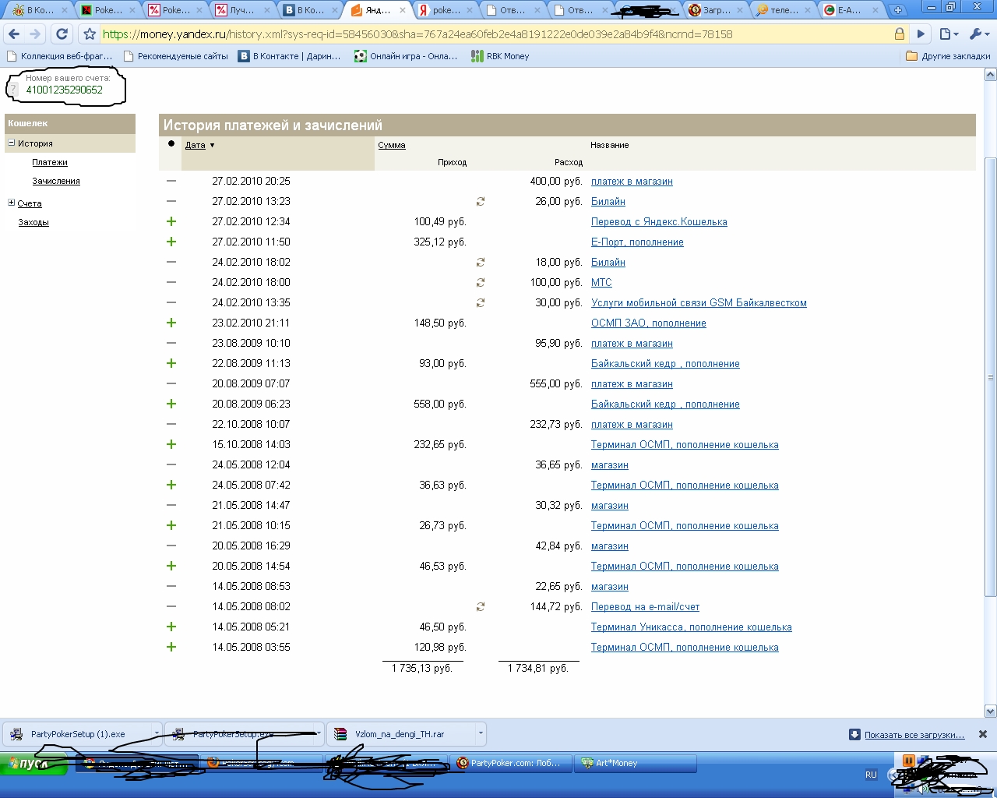The height and width of the screenshot is (798, 997).
Task: Open the Заходы sidebar link
Action: pyautogui.click(x=33, y=222)
